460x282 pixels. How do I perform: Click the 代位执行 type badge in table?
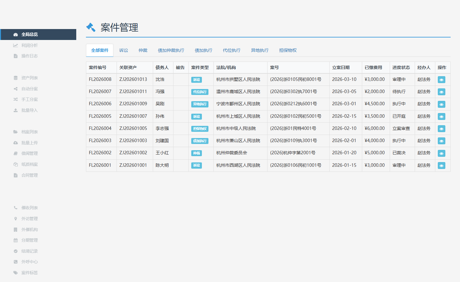(x=200, y=92)
